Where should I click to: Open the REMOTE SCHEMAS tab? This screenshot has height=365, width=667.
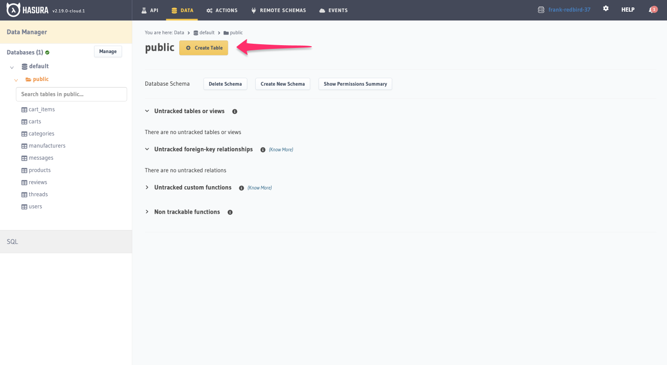pos(279,10)
